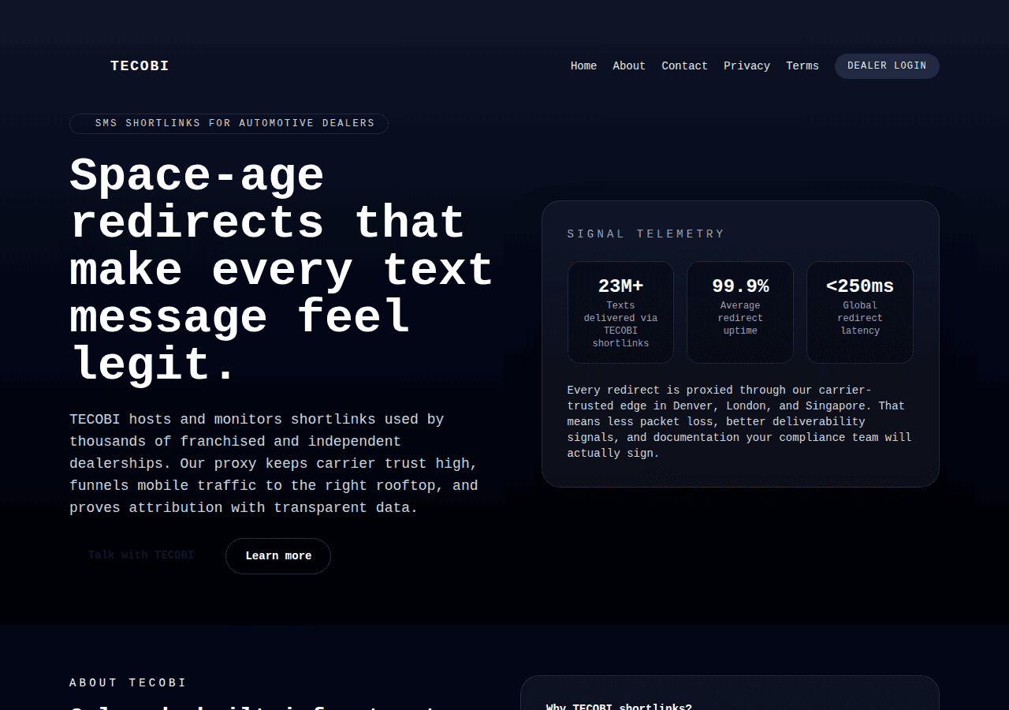
Task: Click the Signal Telemetry heading
Action: pos(646,234)
